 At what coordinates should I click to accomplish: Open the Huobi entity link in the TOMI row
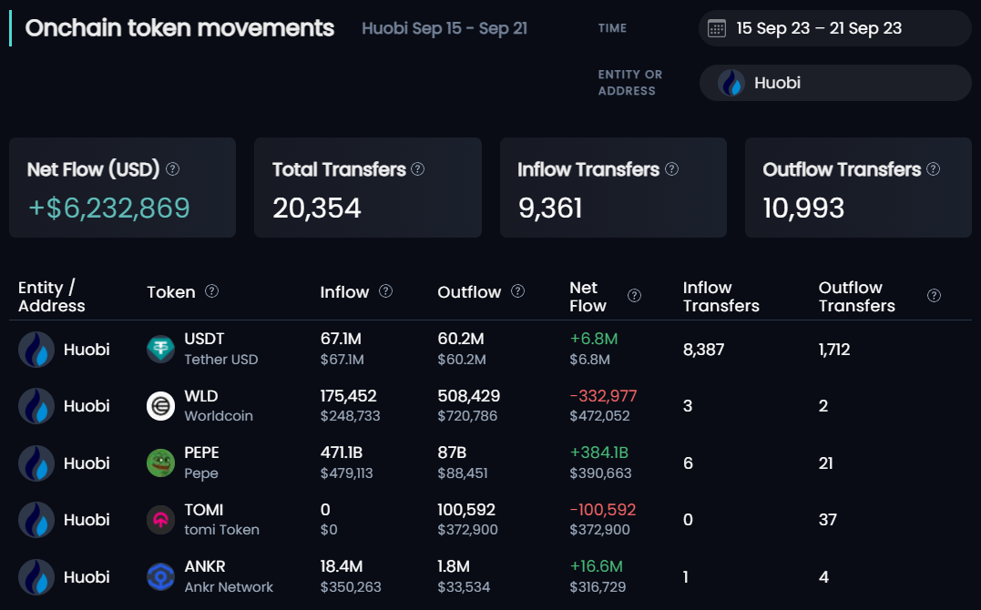(x=87, y=520)
